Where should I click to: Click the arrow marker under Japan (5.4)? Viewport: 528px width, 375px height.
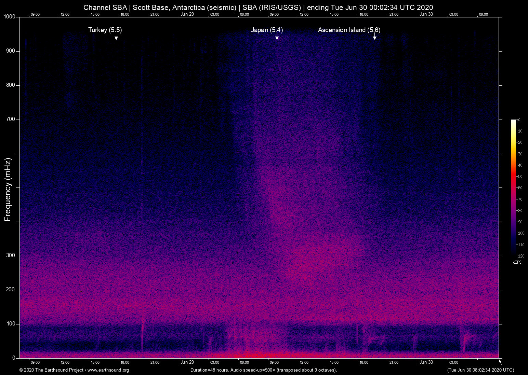coord(277,37)
